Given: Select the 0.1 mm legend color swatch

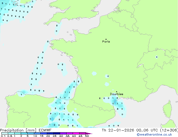Looking at the screenshot, I should pyautogui.click(x=5, y=133).
